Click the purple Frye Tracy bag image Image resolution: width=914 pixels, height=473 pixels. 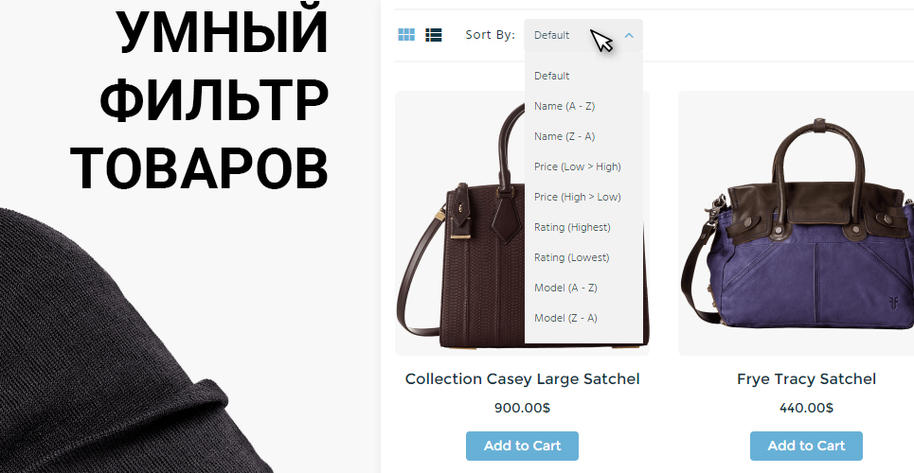797,223
